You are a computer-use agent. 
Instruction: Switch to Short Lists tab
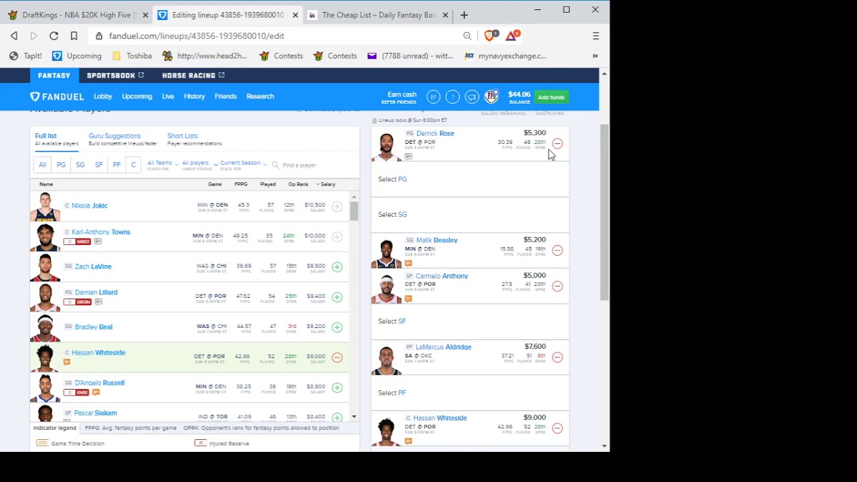194,139
